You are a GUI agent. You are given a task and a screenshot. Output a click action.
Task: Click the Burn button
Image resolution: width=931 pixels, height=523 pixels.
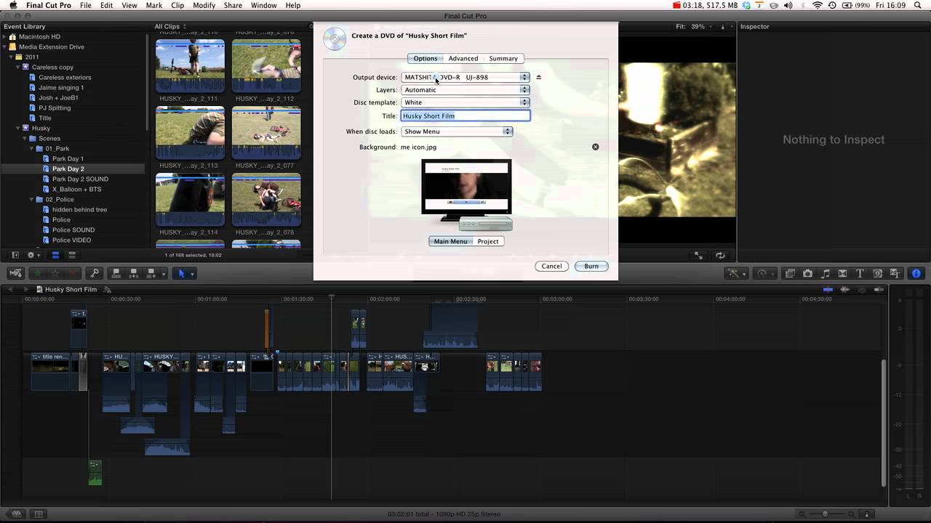591,266
